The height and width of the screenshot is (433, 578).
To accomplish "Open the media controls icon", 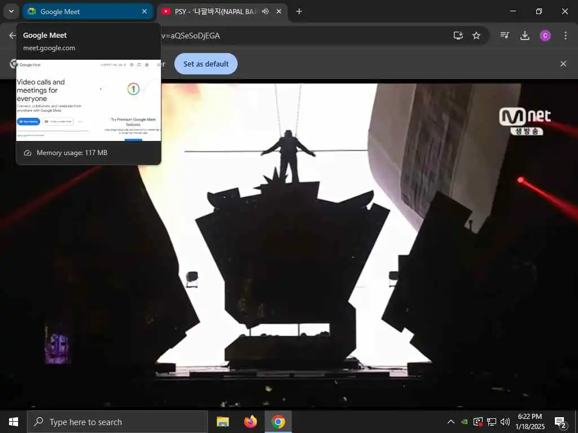I will 505,36.
